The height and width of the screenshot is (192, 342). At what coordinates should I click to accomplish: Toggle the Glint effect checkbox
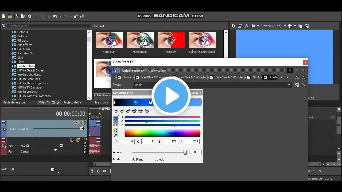click(249, 77)
